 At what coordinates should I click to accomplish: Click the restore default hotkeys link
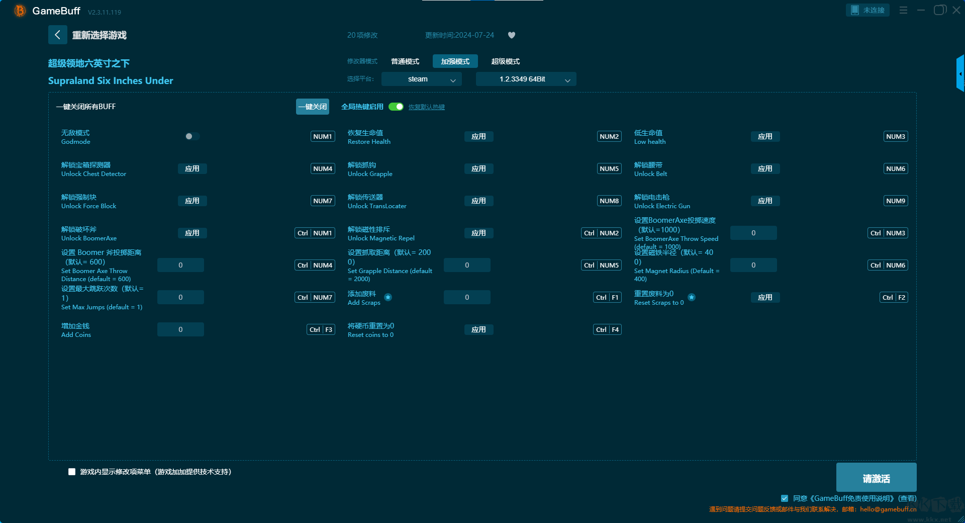pyautogui.click(x=426, y=107)
